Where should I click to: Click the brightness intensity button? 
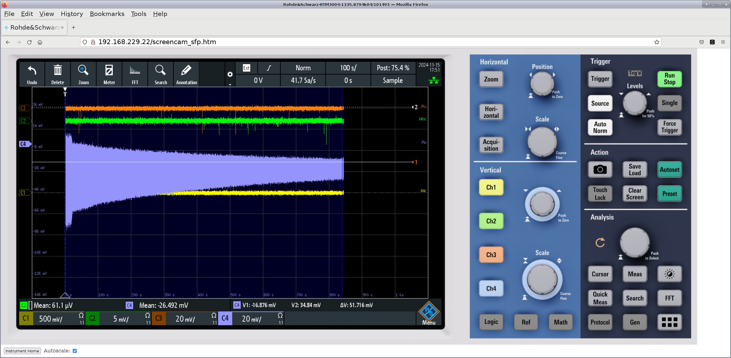pos(669,274)
